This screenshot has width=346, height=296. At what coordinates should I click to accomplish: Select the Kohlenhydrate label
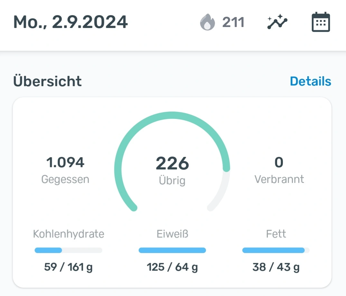69,234
